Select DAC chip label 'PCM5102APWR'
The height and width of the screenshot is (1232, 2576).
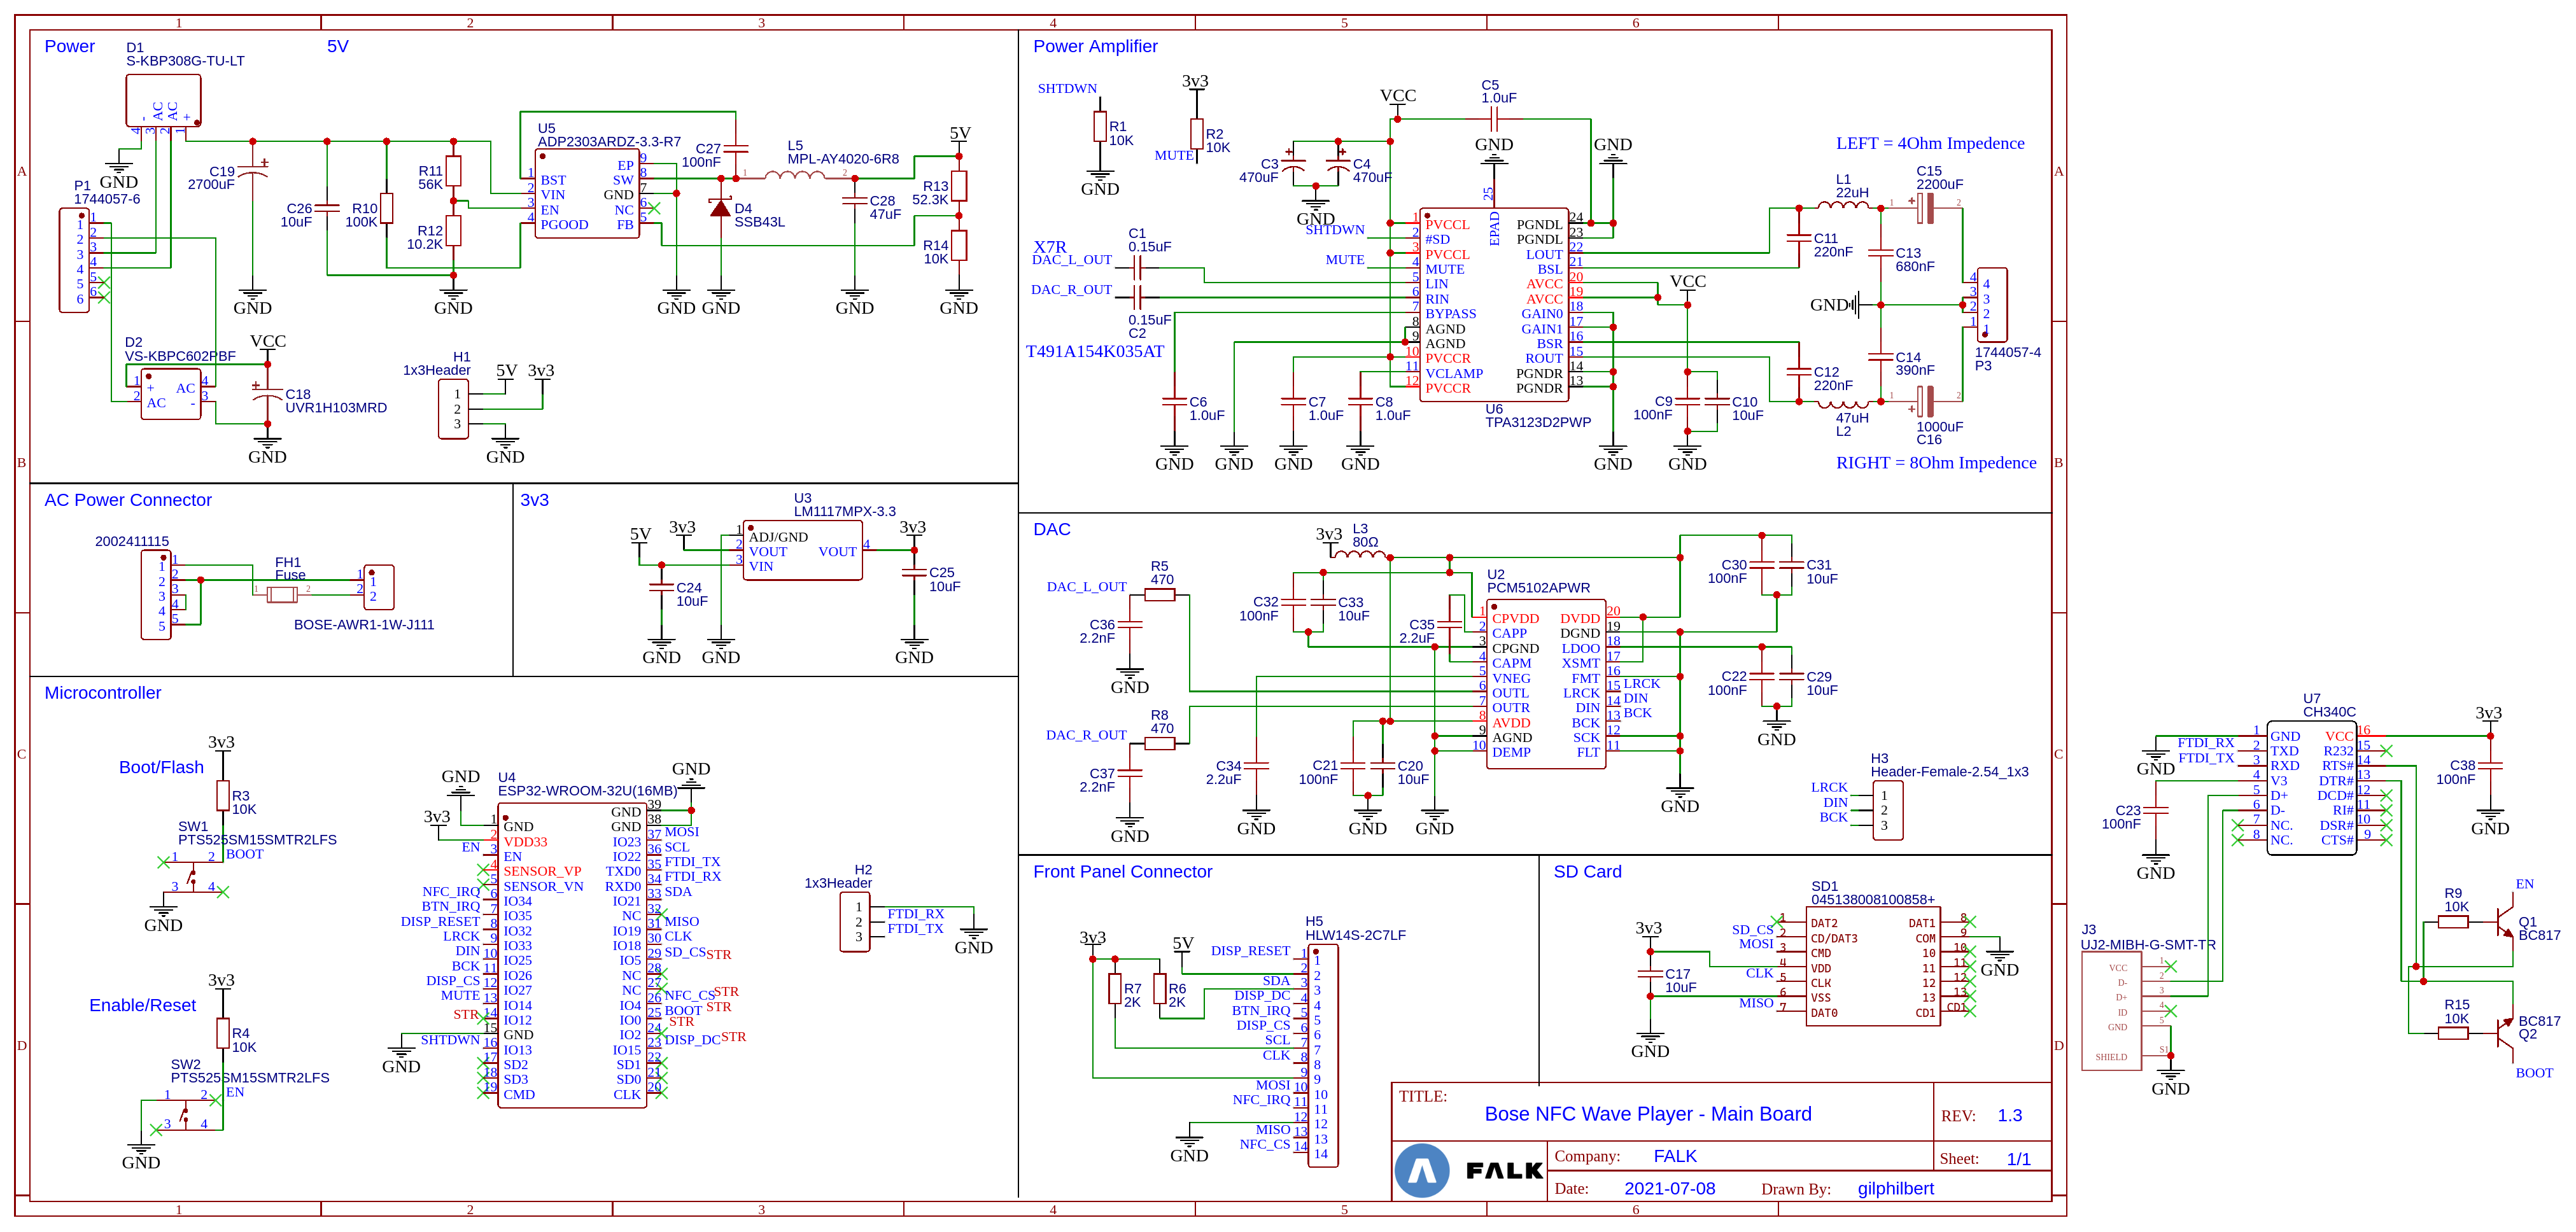1538,588
